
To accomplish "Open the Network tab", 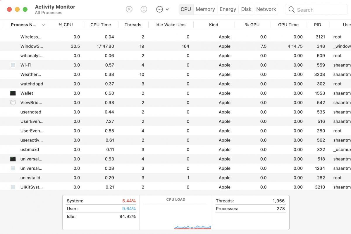I will pos(266,9).
